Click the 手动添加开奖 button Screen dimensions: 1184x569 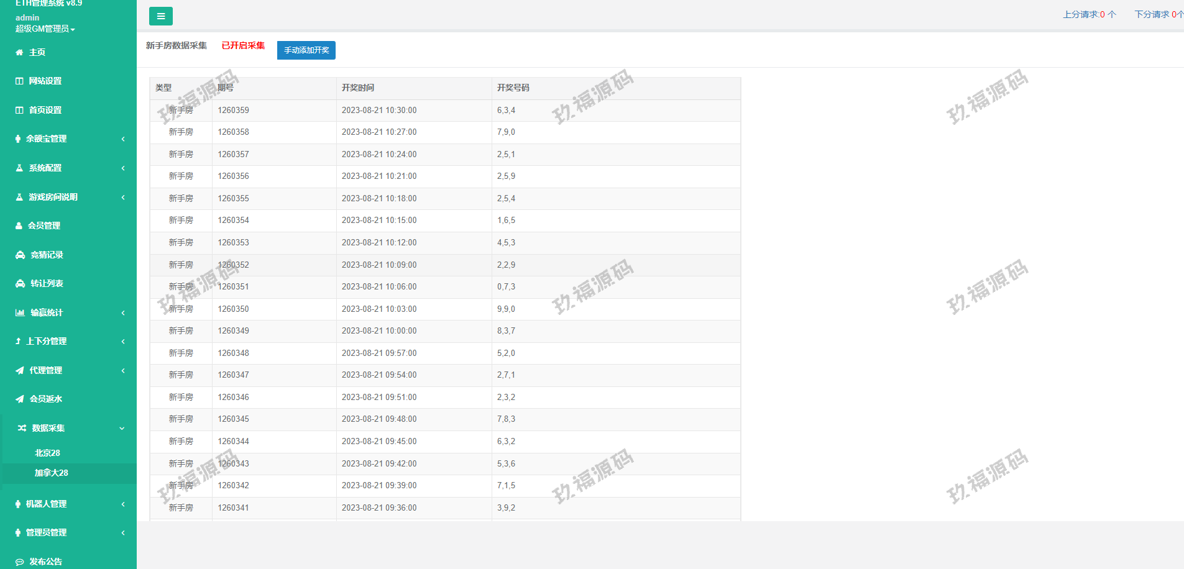pos(306,50)
